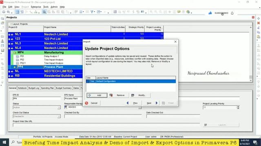
Task: Open the View menu
Action: tap(17, 7)
